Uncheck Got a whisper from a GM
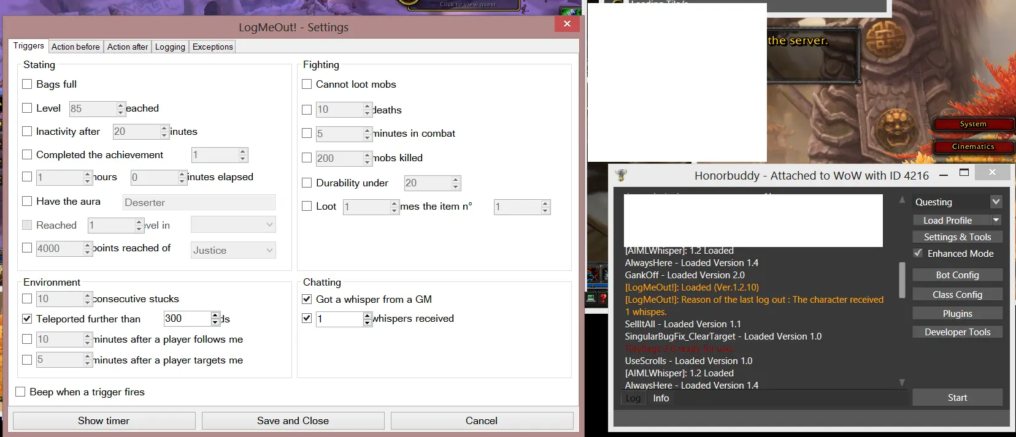Image resolution: width=1016 pixels, height=437 pixels. (307, 299)
